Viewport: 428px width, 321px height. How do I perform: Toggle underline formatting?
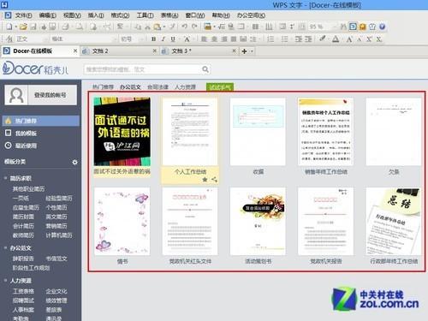(173, 39)
